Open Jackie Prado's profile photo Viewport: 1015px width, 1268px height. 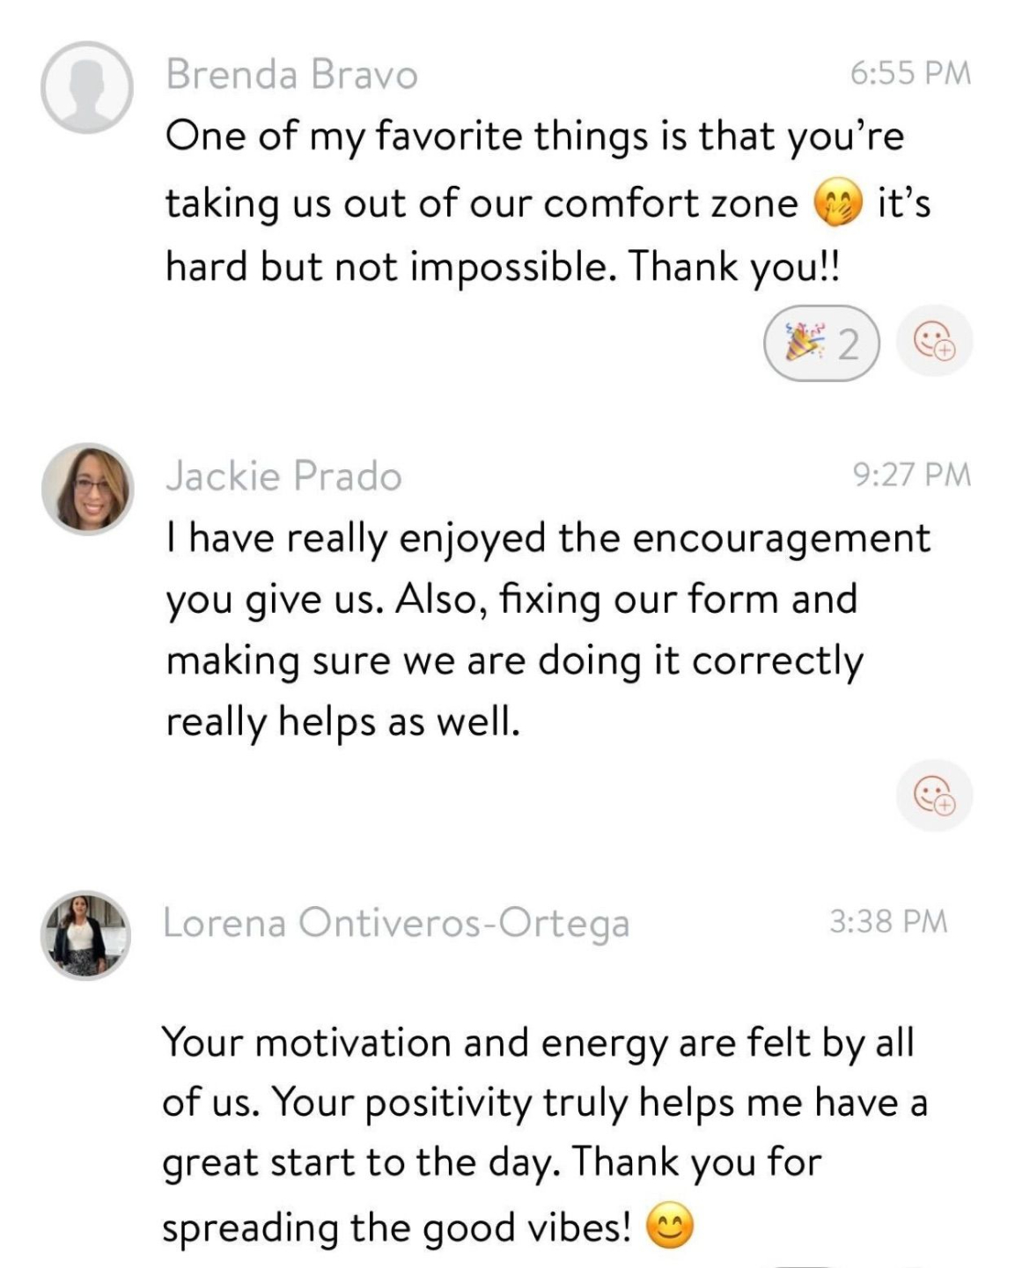[86, 489]
